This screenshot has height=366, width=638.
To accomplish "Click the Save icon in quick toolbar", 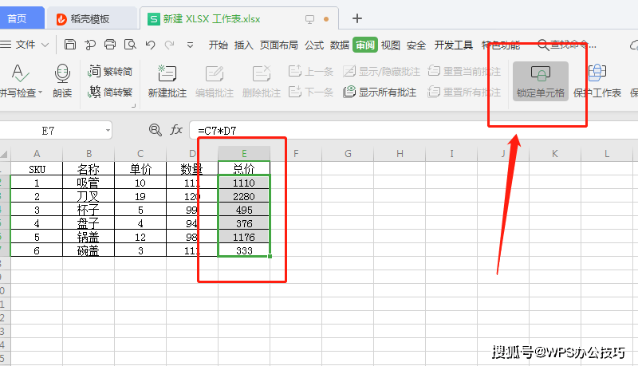I will (70, 45).
